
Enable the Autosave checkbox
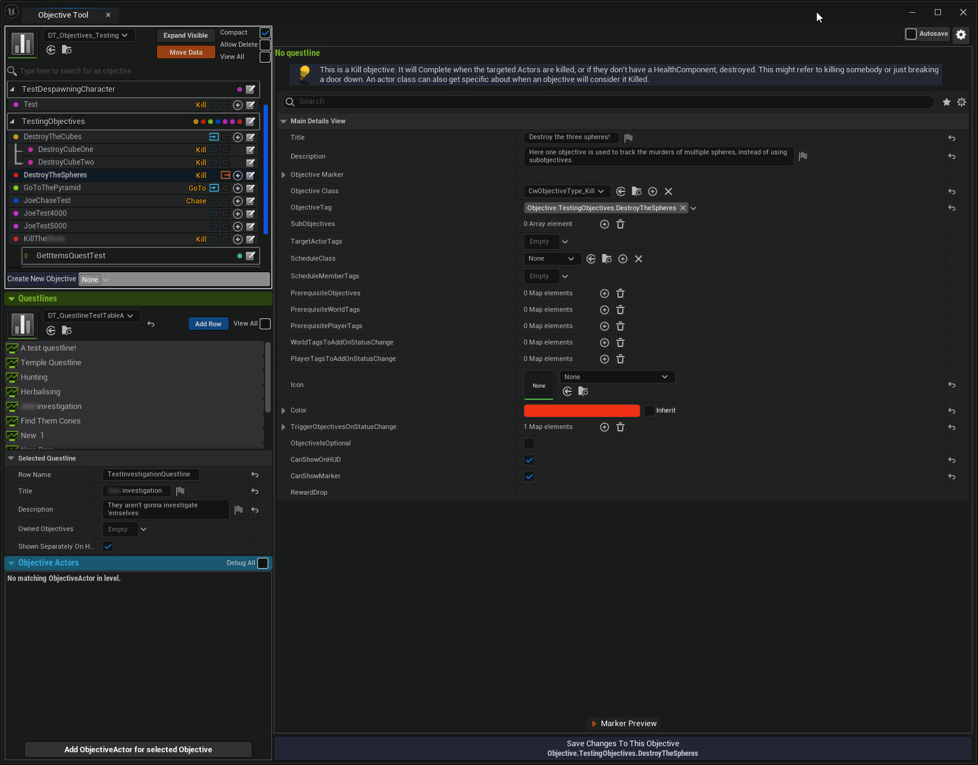click(911, 34)
